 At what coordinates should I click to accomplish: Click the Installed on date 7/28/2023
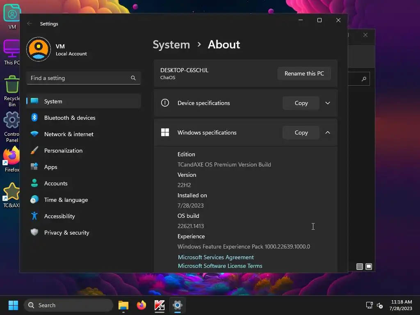click(x=190, y=205)
